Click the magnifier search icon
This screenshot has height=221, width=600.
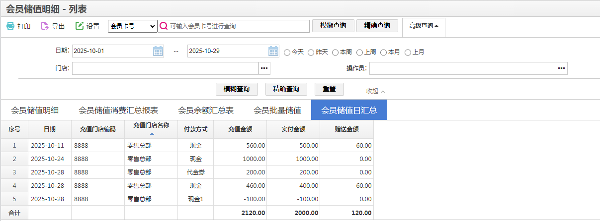164,26
